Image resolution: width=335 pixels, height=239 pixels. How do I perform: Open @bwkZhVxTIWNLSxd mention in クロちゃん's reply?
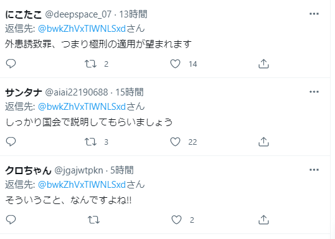coord(82,185)
